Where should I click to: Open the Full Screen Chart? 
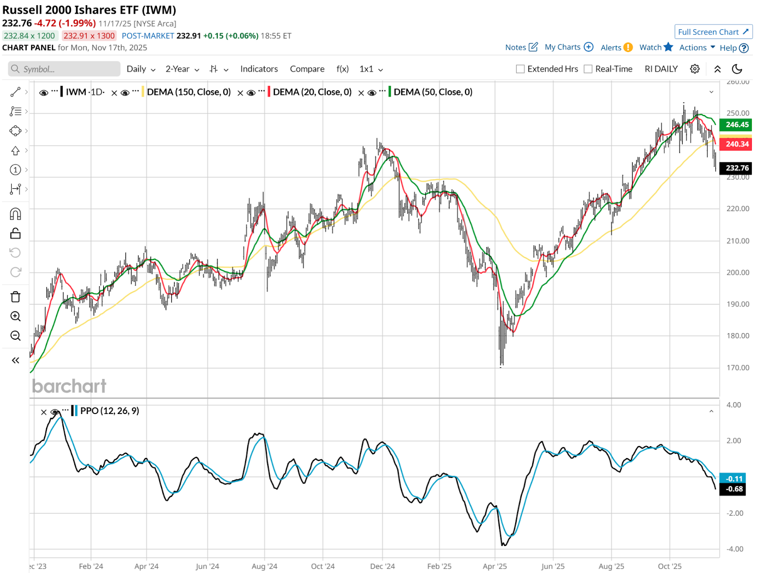click(x=713, y=32)
